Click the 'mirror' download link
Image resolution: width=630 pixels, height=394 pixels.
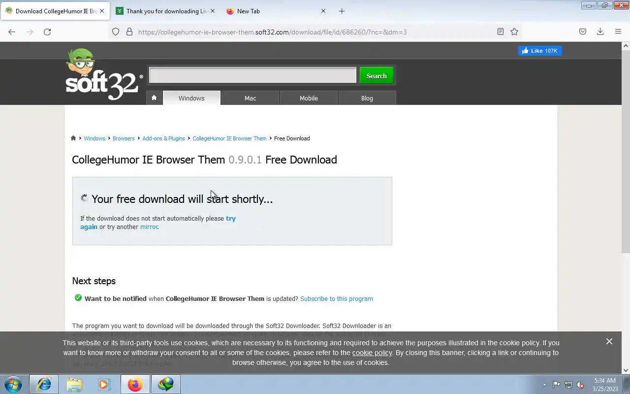point(149,227)
